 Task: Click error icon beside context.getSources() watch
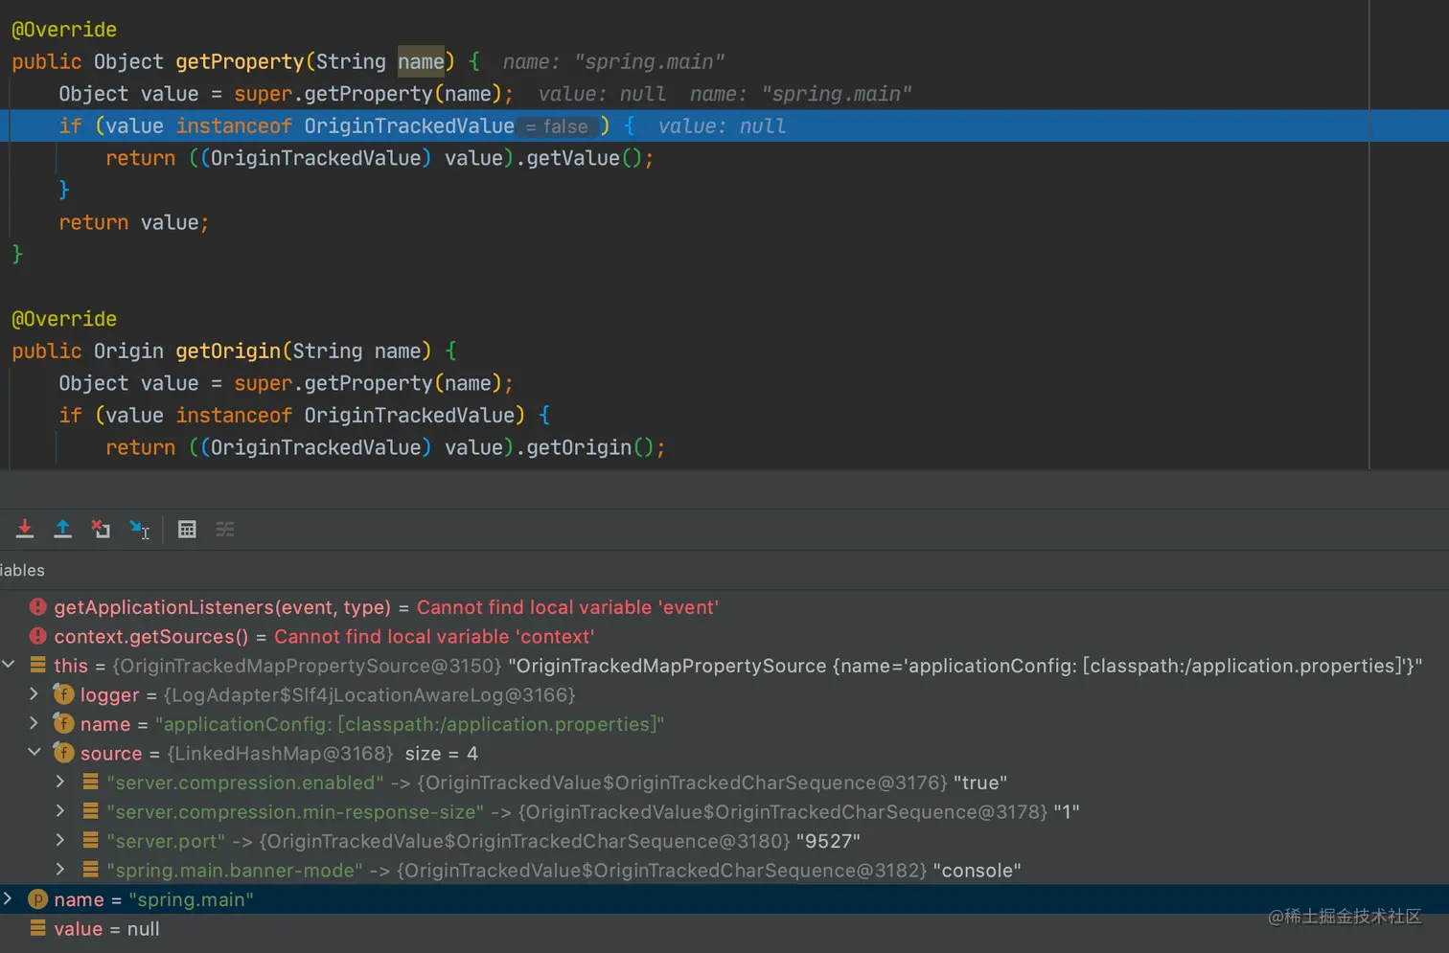click(x=38, y=636)
